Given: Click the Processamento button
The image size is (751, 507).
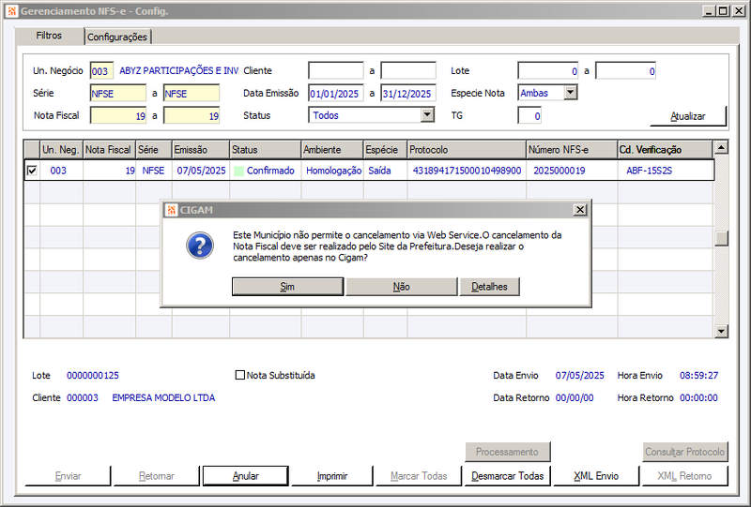Looking at the screenshot, I should pyautogui.click(x=507, y=452).
